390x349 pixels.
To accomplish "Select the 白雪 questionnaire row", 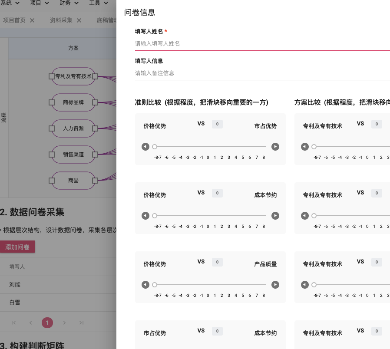I will (x=58, y=303).
